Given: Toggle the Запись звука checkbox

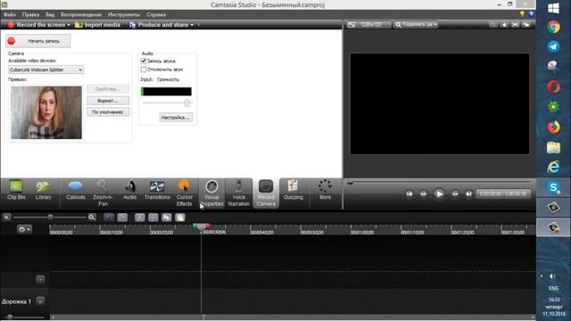Looking at the screenshot, I should click(144, 61).
